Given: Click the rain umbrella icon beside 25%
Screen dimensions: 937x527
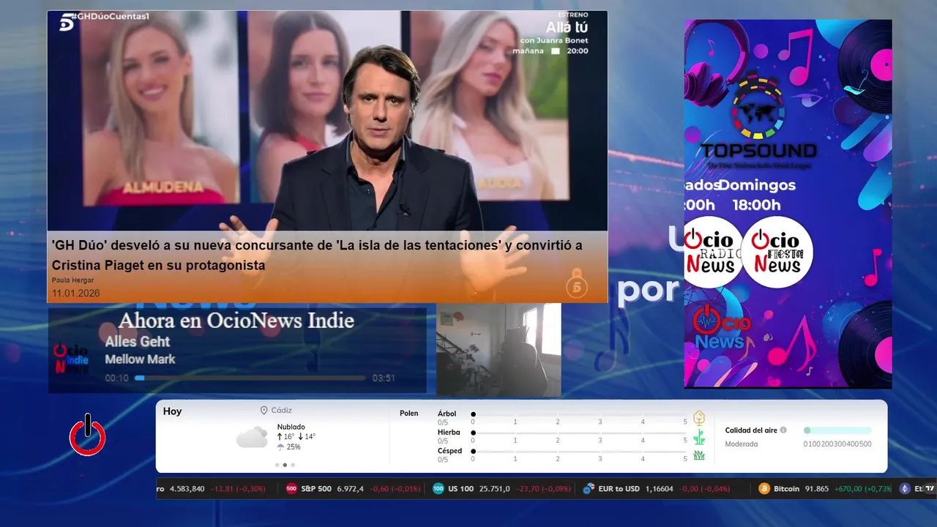Looking at the screenshot, I should pyautogui.click(x=280, y=446).
